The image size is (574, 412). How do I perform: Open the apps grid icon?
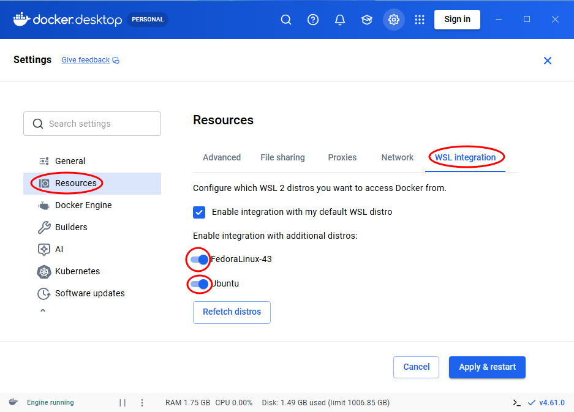[420, 20]
